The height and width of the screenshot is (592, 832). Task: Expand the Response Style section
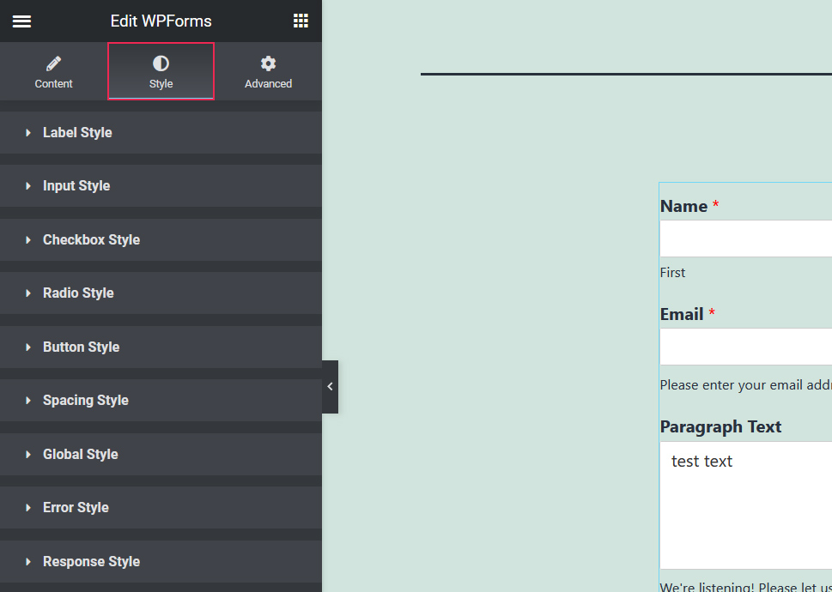(91, 561)
